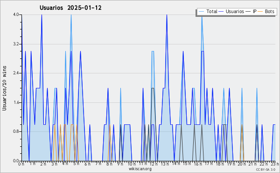
Task: Click the '17 h' x-axis tick label
Action: pyautogui.click(x=209, y=164)
